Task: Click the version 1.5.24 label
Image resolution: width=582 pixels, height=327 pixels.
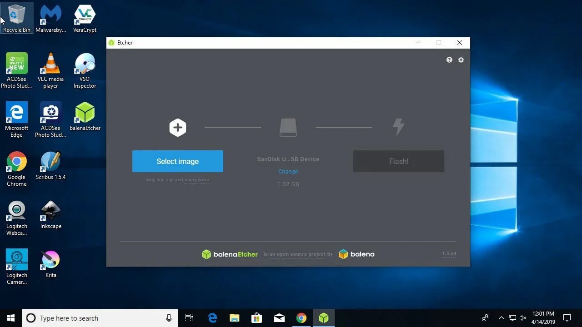Action: [449, 253]
